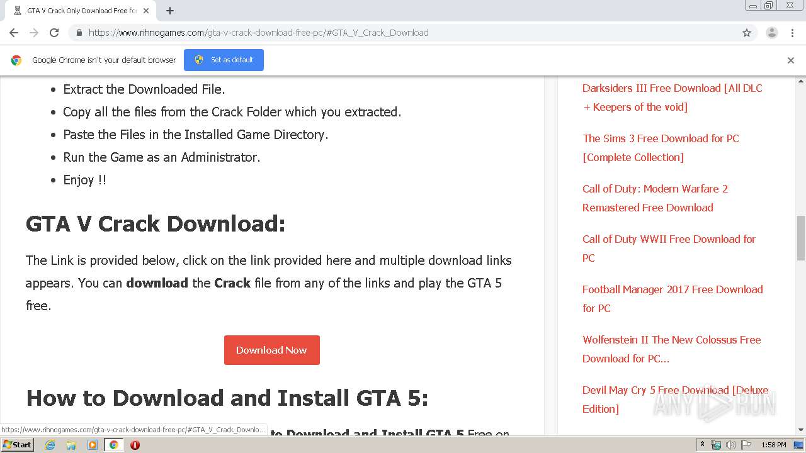Viewport: 806px width, 453px height.
Task: Open Darksiders III Free Download link
Action: (x=672, y=98)
